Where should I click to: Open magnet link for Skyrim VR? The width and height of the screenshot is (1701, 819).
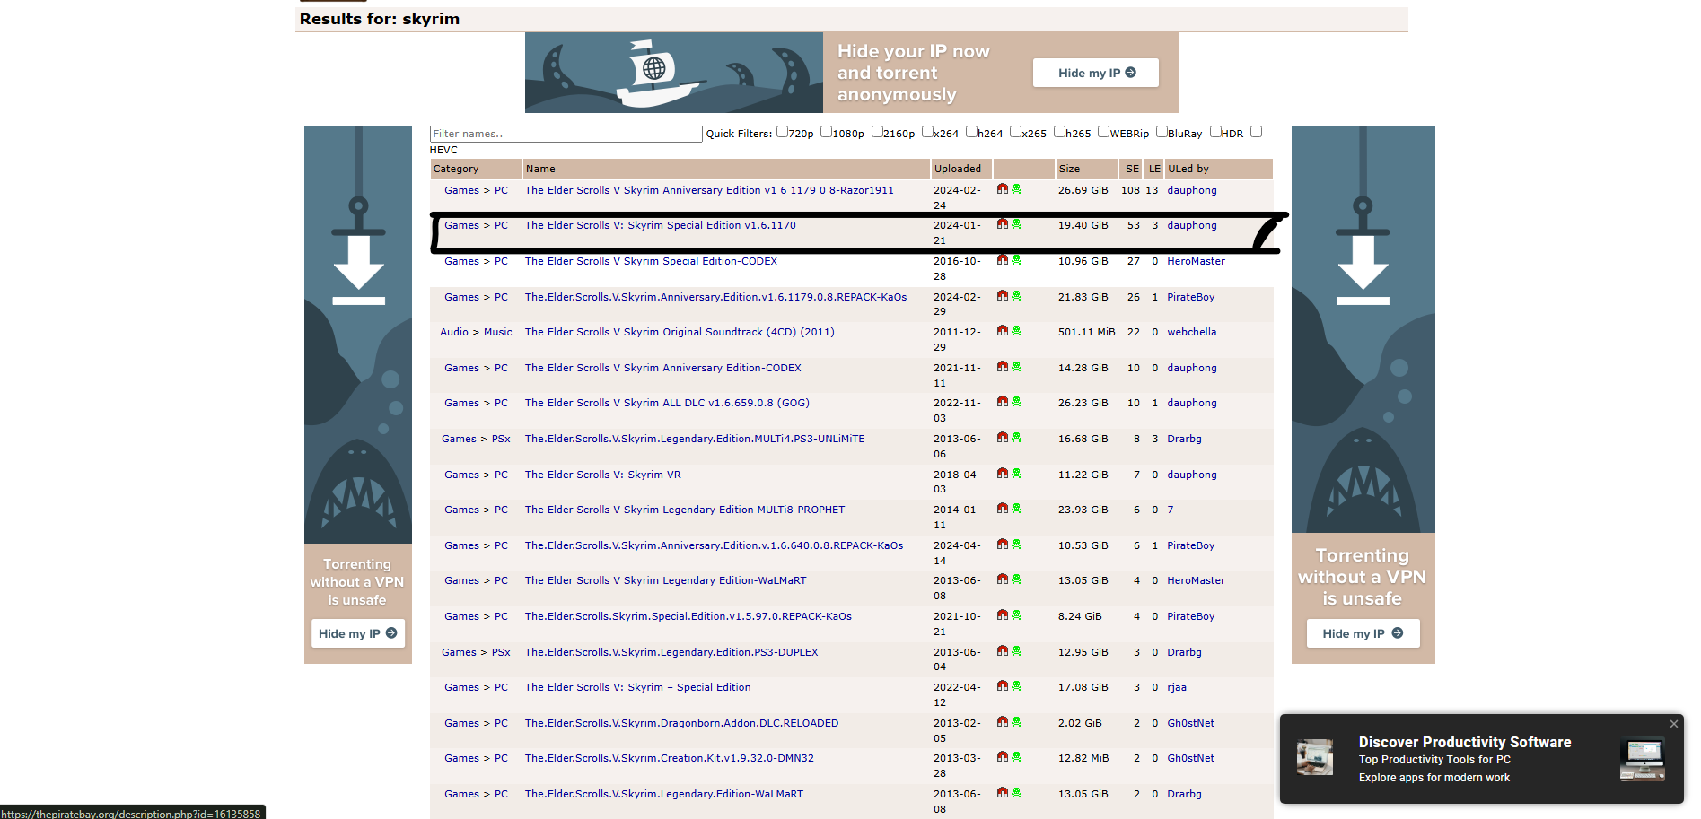pyautogui.click(x=1003, y=474)
